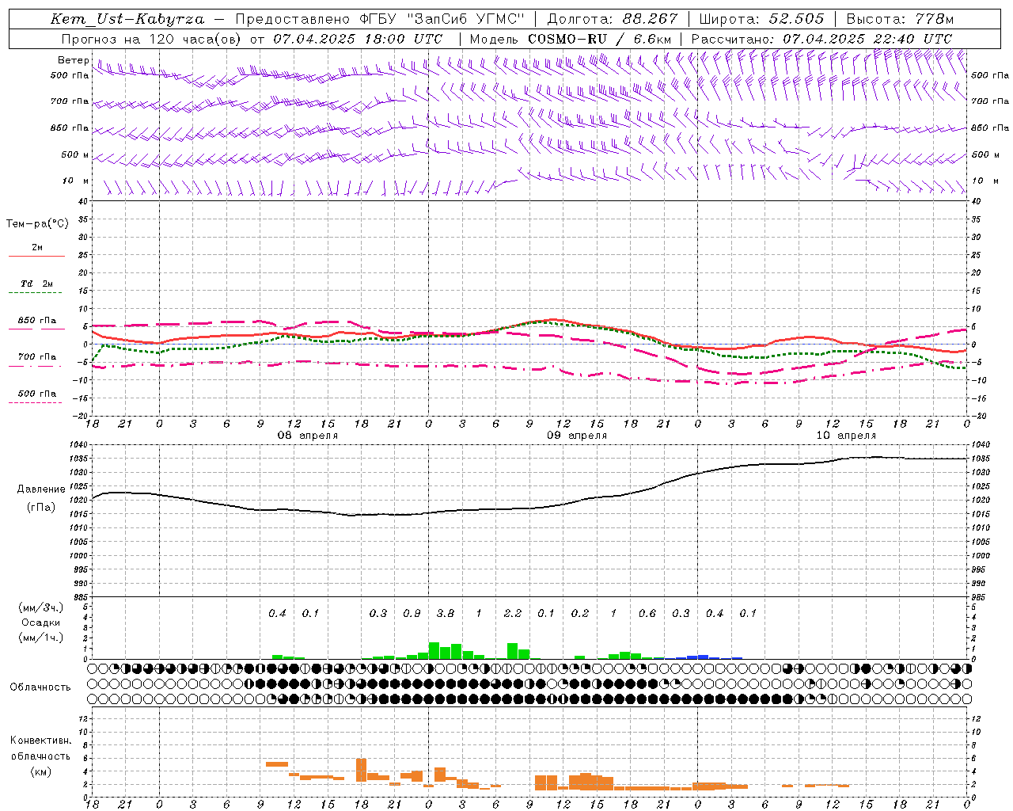The width and height of the screenshot is (1013, 811).
Task: Click the 09 апреля date label
Action: point(577,436)
